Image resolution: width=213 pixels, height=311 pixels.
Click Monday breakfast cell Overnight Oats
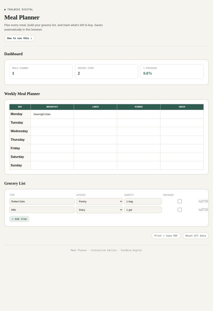pyautogui.click(x=52, y=114)
